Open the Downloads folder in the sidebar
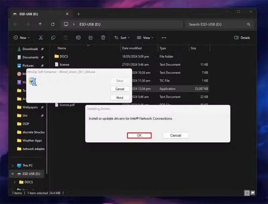268x204 pixels. (31, 49)
